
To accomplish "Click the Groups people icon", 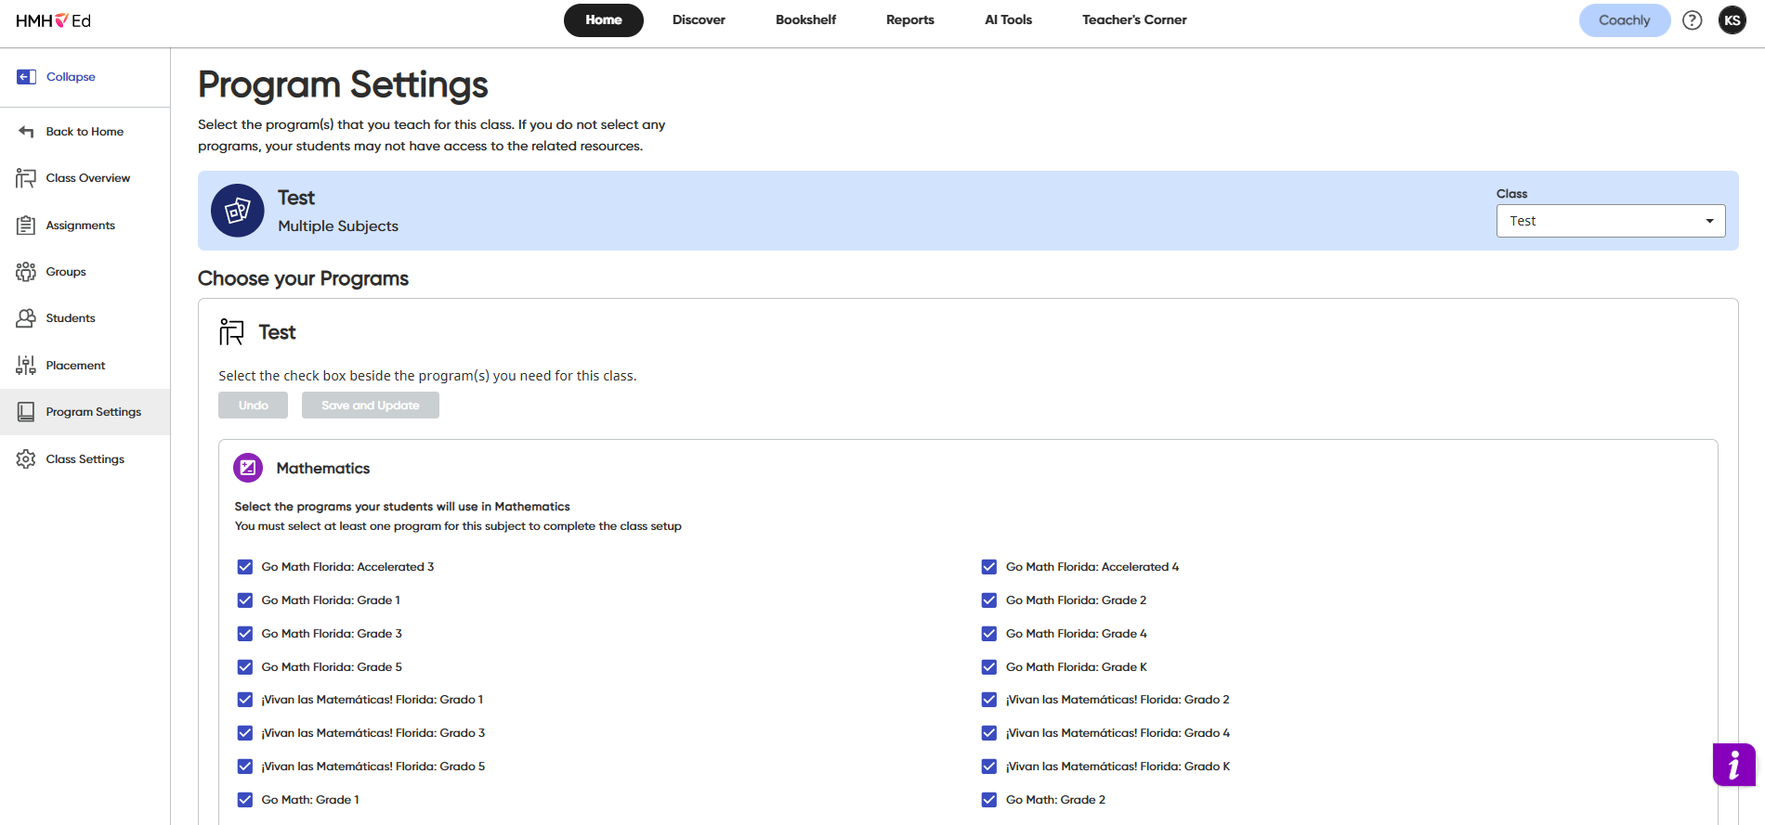I will [x=26, y=272].
